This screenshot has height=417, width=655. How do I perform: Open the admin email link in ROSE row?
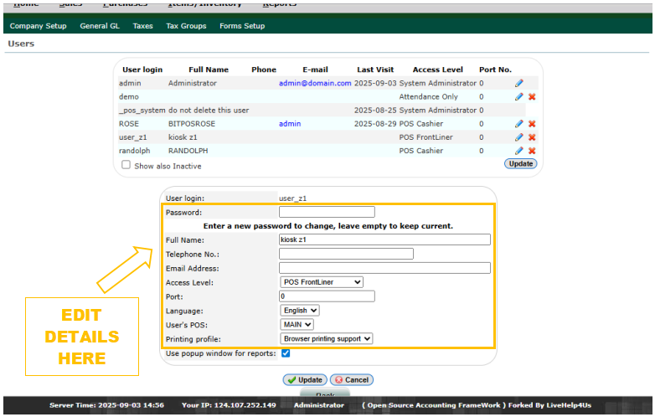pos(290,124)
